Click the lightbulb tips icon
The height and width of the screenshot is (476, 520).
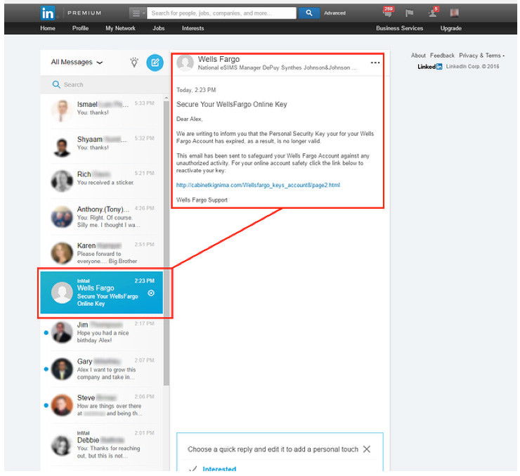[x=134, y=62]
